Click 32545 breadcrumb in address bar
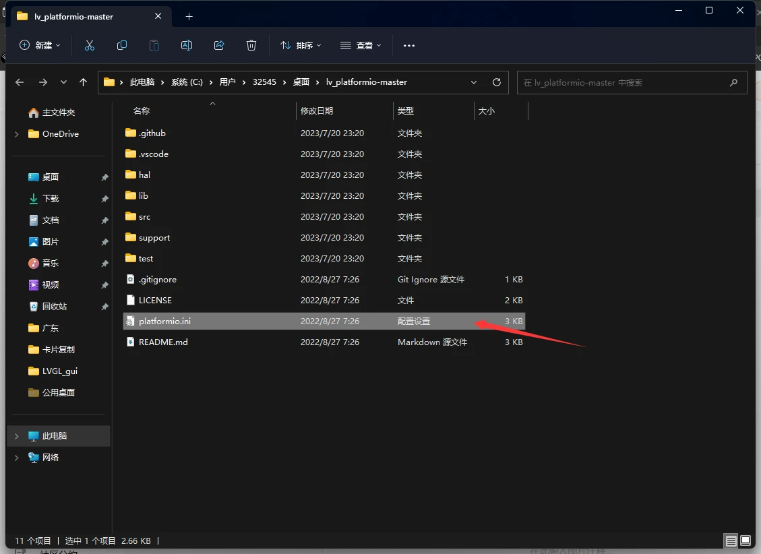The width and height of the screenshot is (761, 554). coord(264,82)
